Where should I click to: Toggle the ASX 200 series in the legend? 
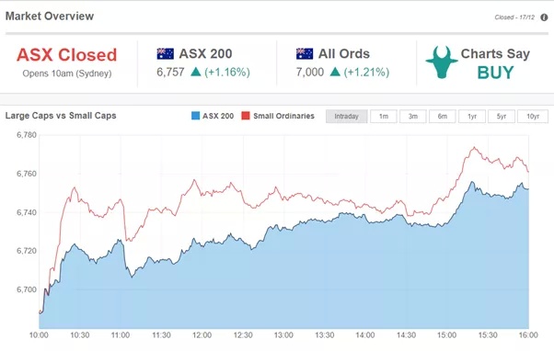click(x=213, y=116)
